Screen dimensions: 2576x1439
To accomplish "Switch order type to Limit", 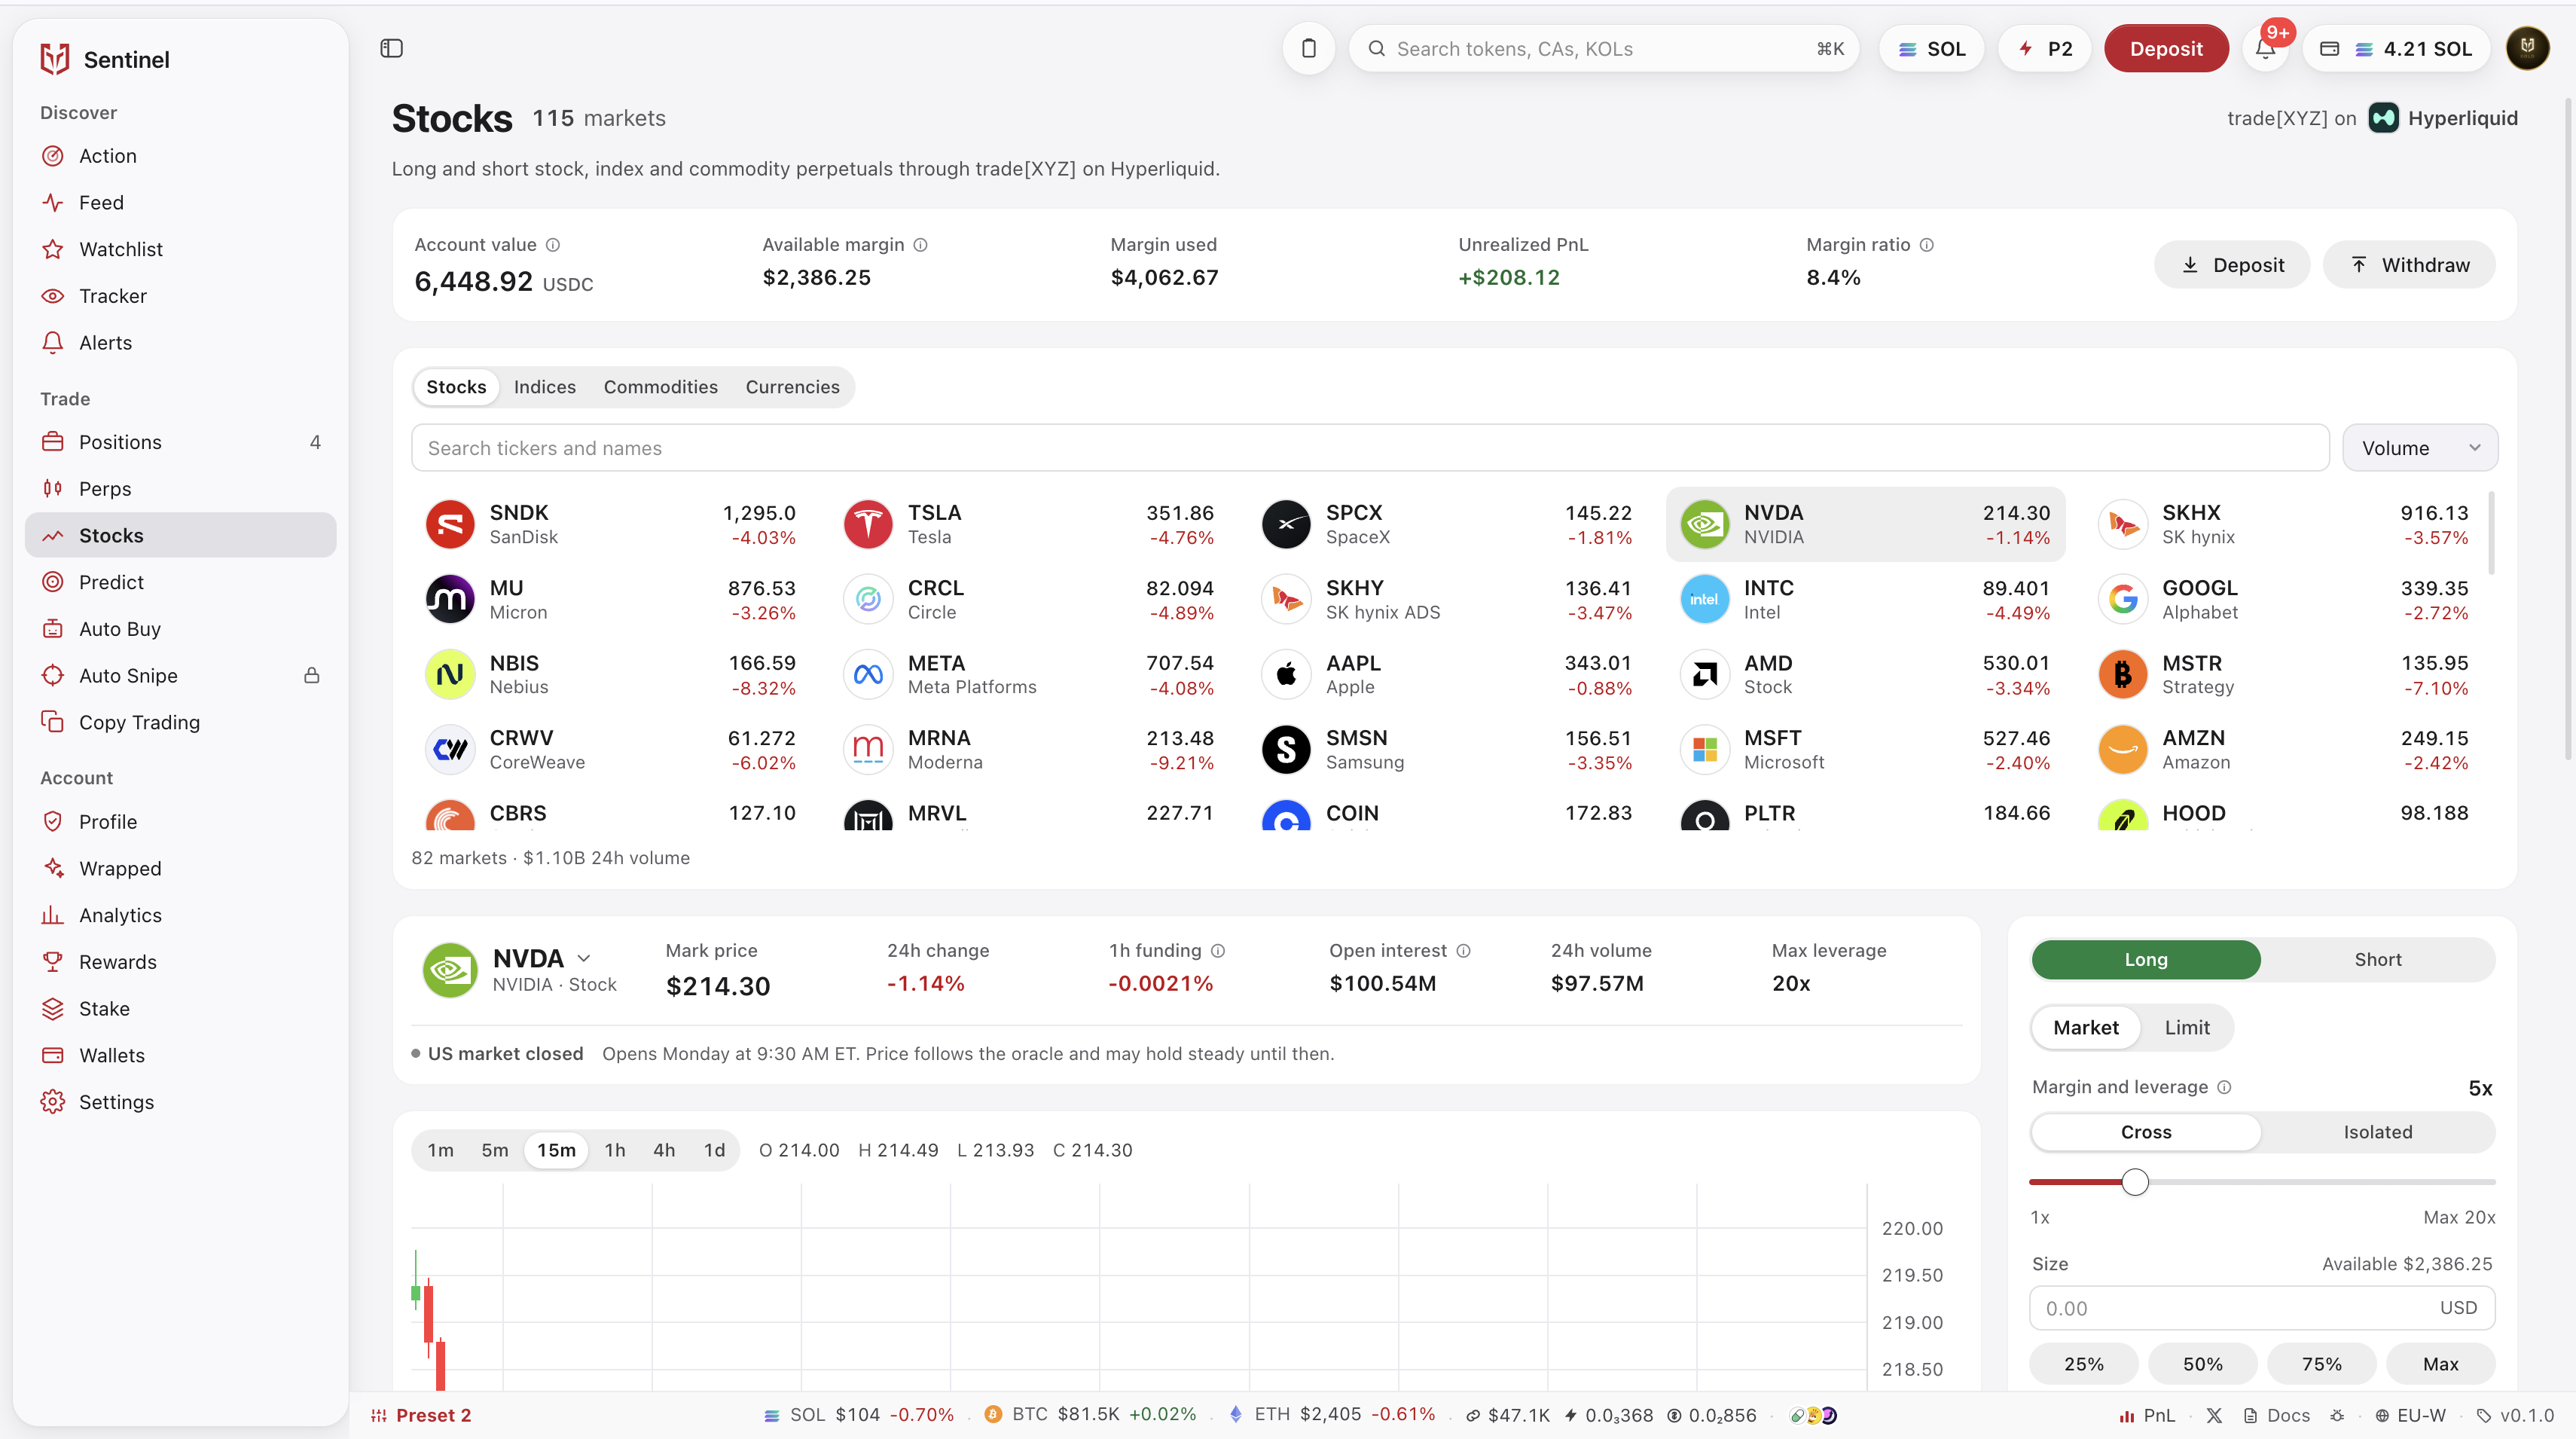I will point(2187,1028).
